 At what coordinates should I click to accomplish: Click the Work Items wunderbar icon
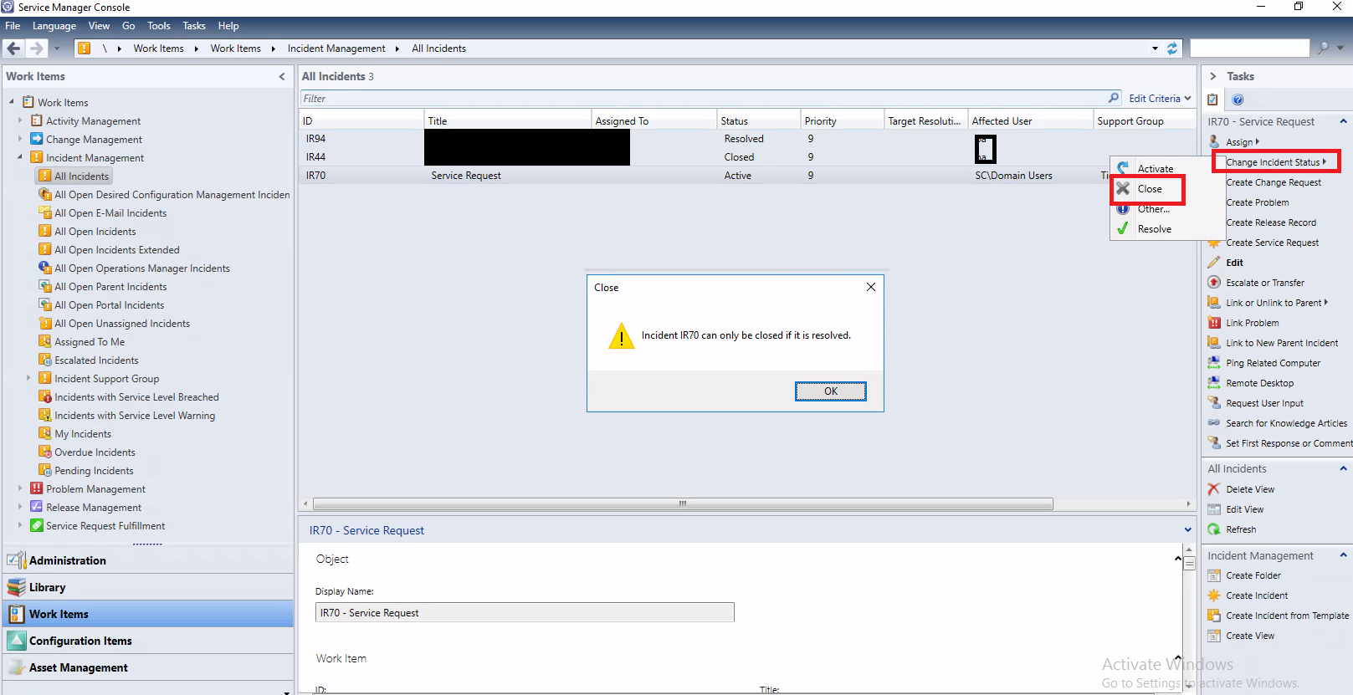(16, 614)
